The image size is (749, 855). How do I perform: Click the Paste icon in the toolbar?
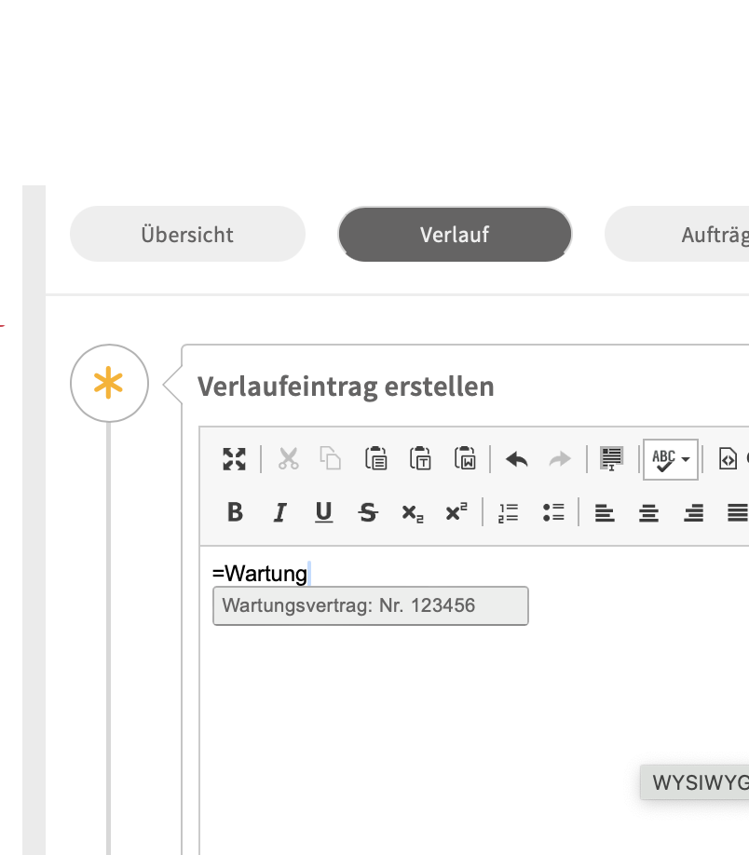point(375,458)
